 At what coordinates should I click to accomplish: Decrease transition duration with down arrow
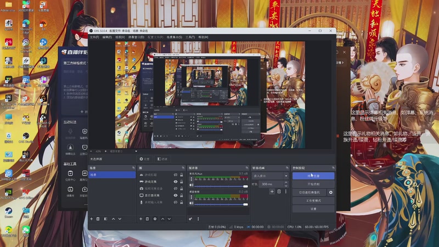pyautogui.click(x=286, y=186)
